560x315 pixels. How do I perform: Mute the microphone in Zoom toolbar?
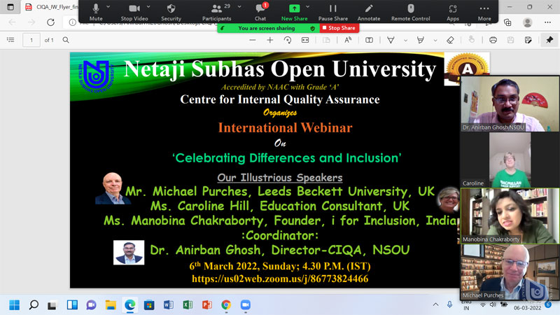(x=96, y=12)
